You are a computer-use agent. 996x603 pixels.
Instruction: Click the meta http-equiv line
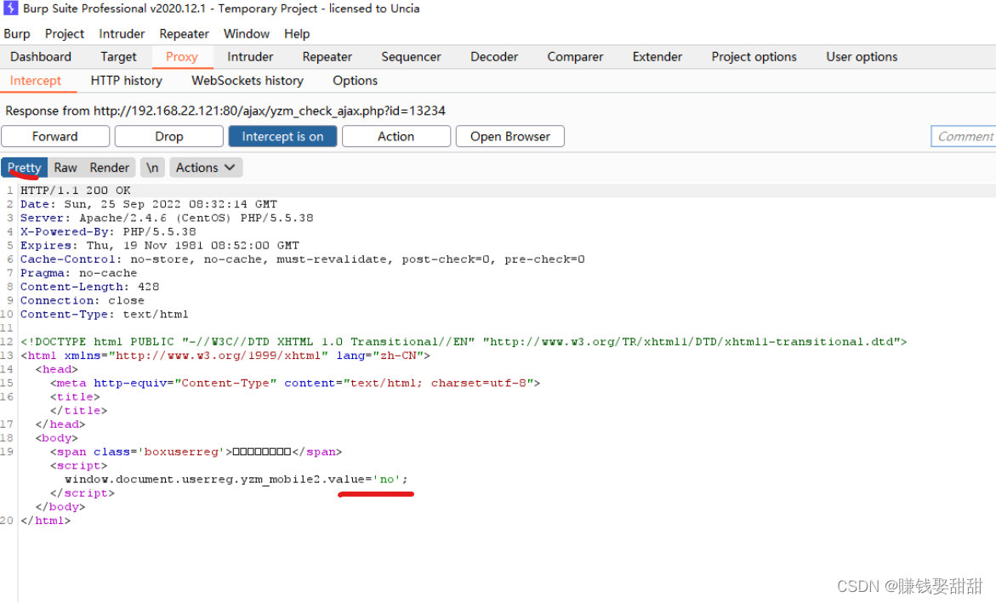295,384
